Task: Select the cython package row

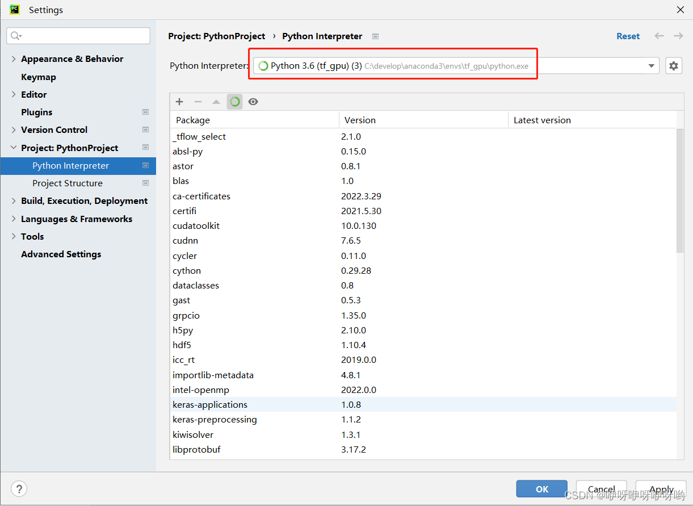Action: coord(423,271)
